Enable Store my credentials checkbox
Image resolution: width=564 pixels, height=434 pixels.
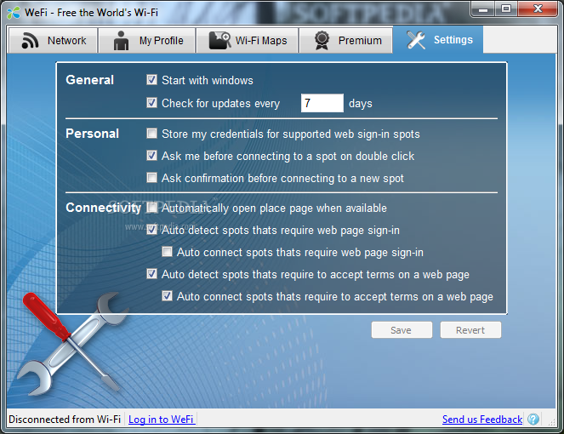pos(151,134)
